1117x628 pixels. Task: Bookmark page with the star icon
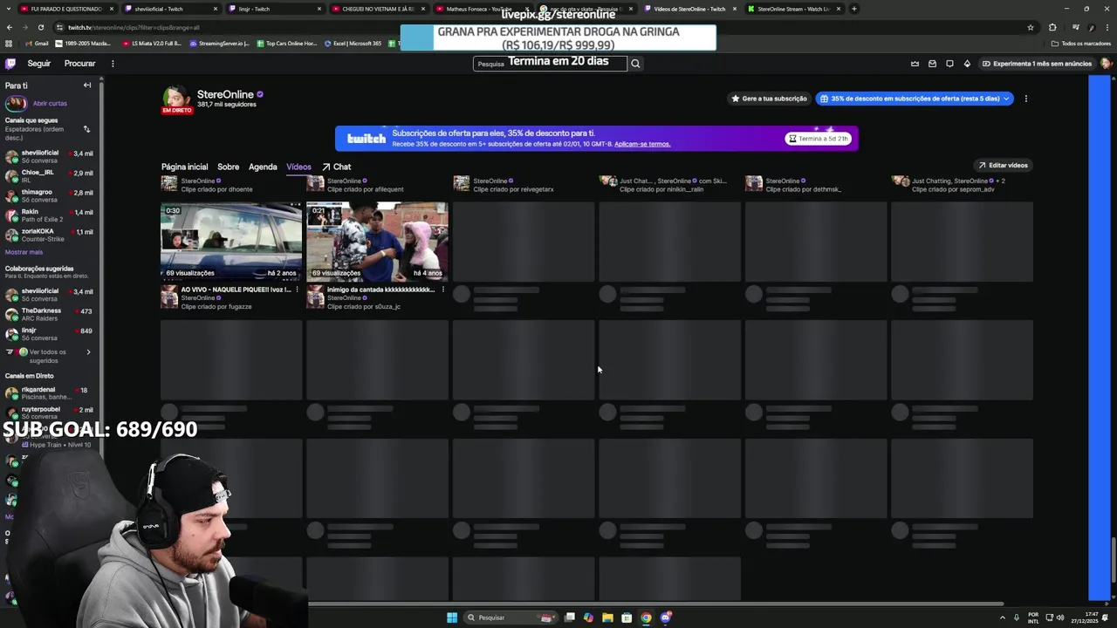(1031, 27)
